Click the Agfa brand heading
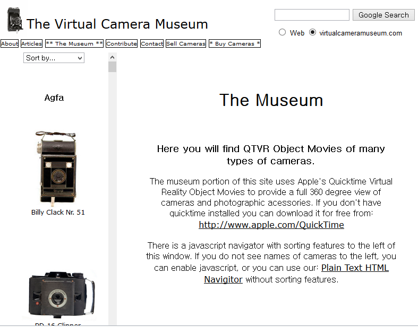 pos(54,98)
